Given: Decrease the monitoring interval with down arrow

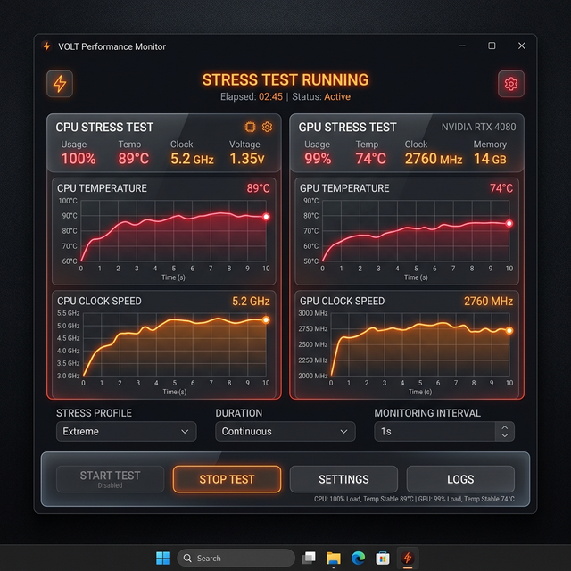Looking at the screenshot, I should point(505,435).
